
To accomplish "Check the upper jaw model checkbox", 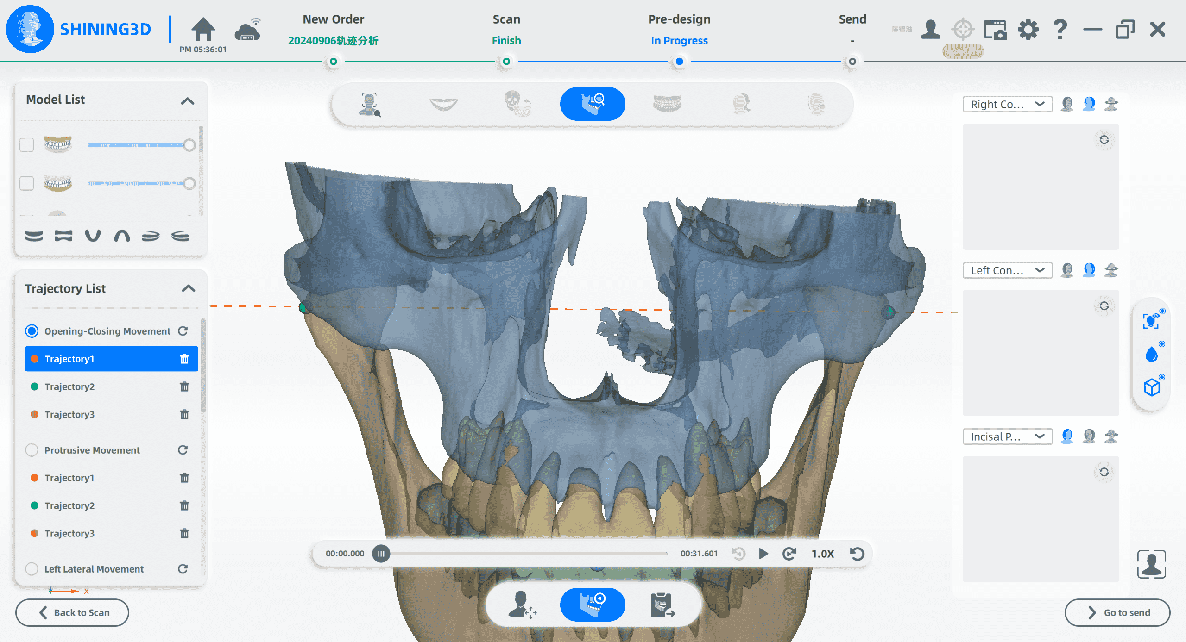I will 27,145.
